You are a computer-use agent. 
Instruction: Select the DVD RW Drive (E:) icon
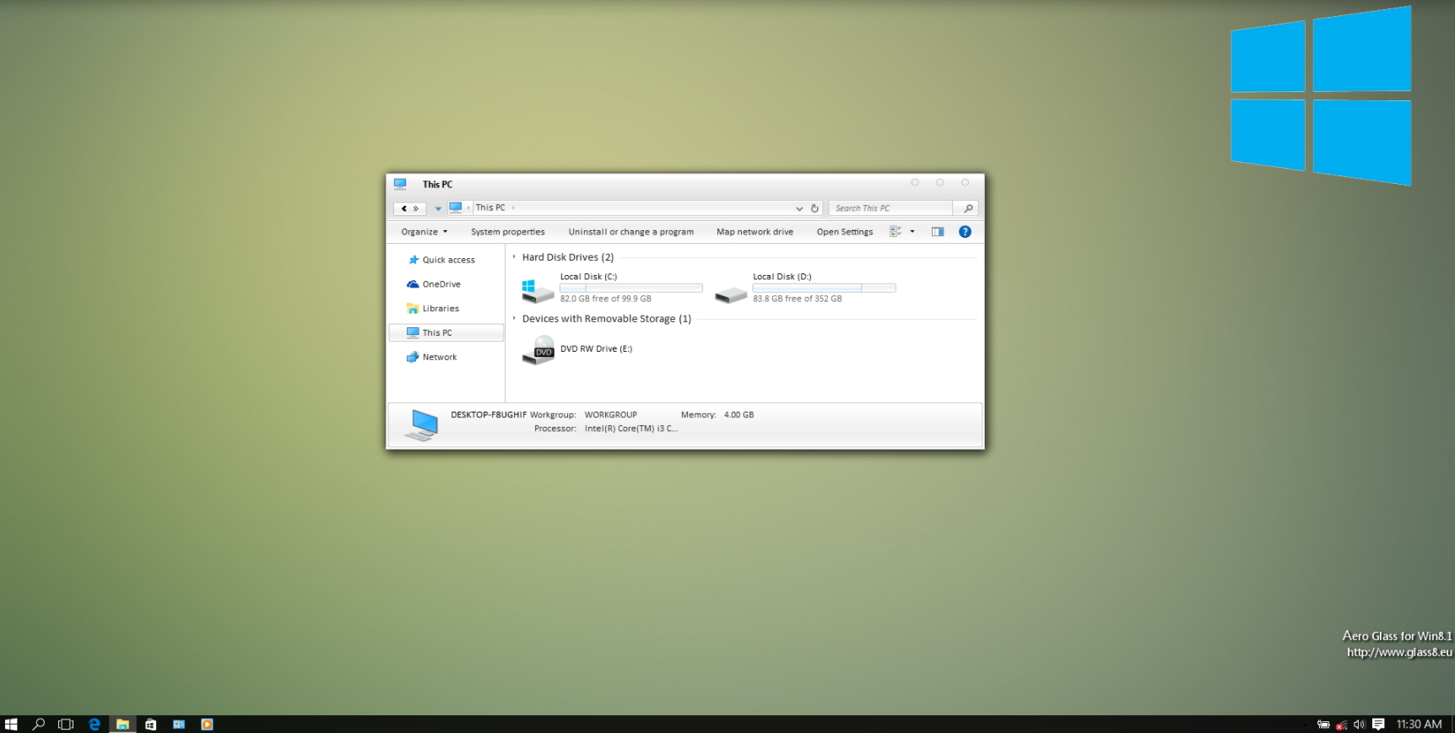pos(538,350)
